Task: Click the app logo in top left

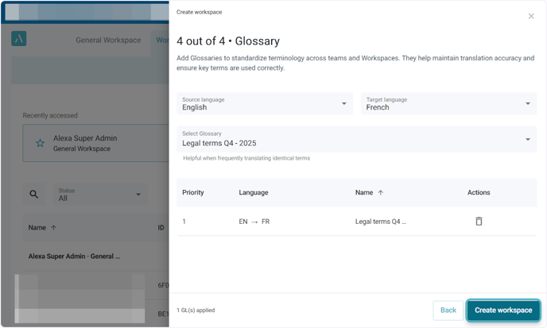Action: coord(19,39)
